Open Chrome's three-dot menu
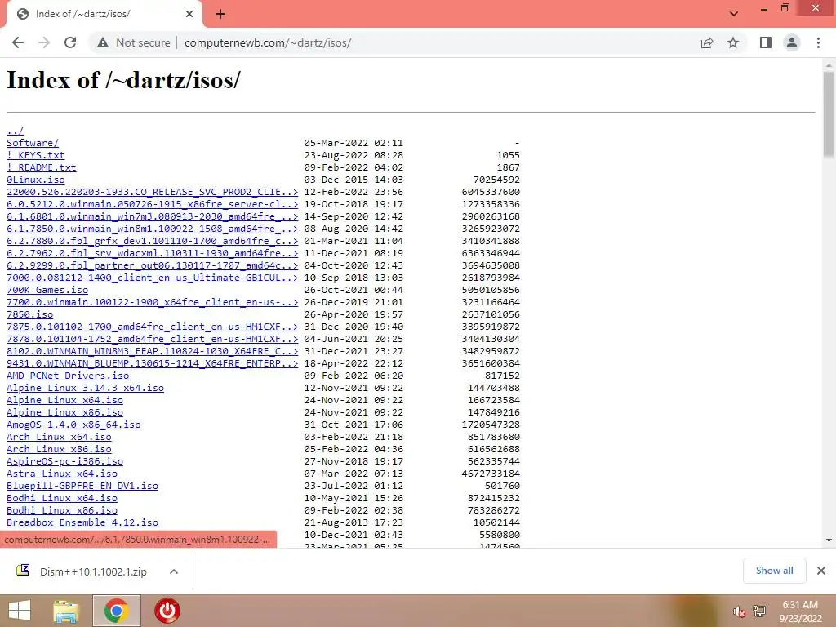The width and height of the screenshot is (836, 627). click(x=818, y=42)
